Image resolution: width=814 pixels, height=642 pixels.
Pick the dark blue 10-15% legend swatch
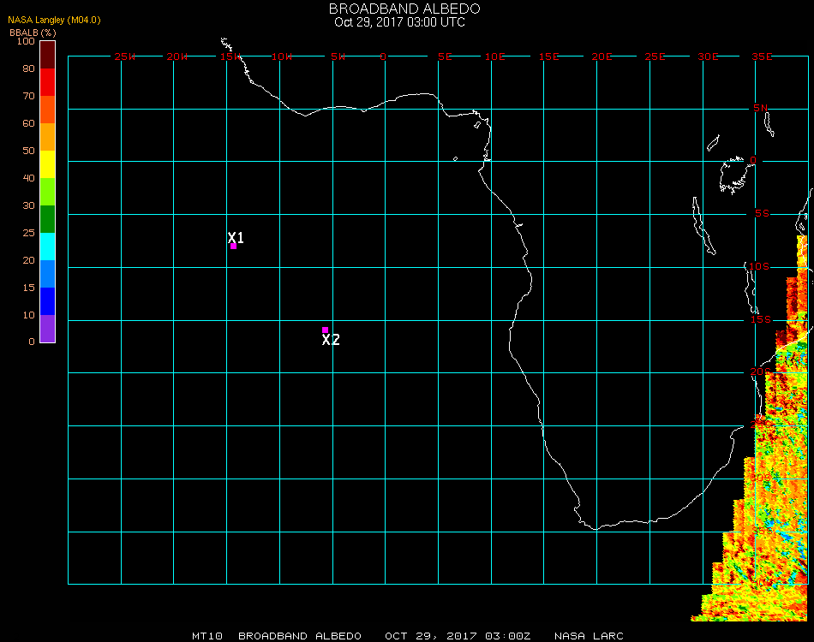pyautogui.click(x=47, y=301)
